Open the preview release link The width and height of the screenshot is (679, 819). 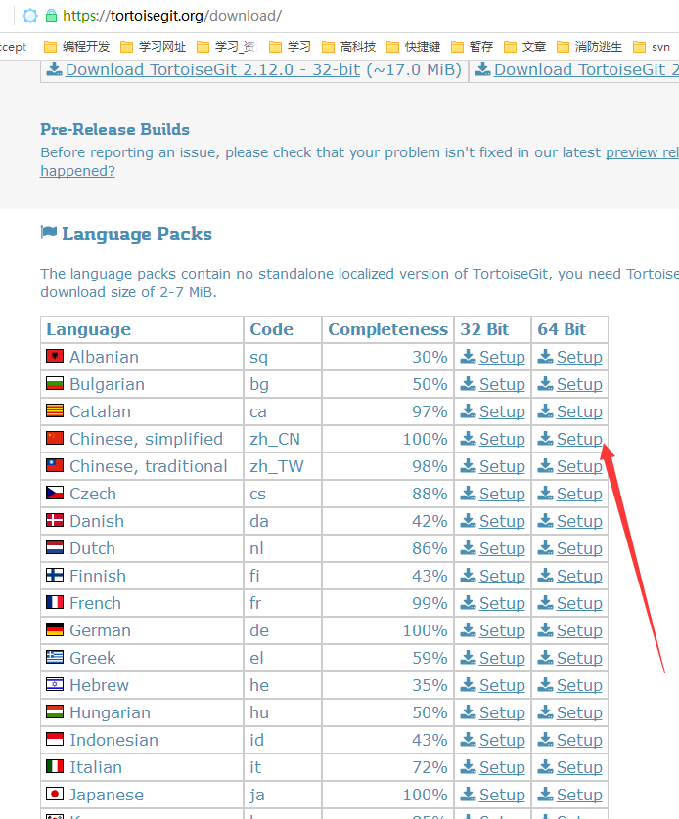tap(643, 152)
